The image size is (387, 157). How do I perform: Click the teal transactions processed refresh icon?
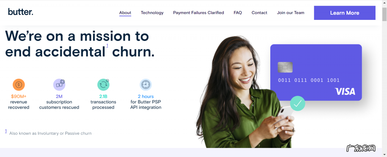(x=103, y=85)
